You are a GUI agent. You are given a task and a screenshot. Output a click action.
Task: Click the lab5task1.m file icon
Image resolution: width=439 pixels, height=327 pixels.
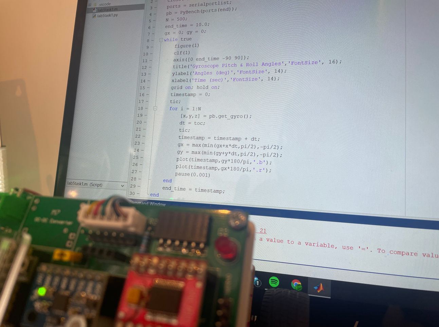pos(94,10)
